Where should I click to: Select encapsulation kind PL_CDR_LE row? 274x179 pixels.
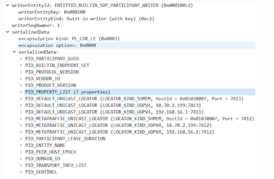(x=69, y=39)
